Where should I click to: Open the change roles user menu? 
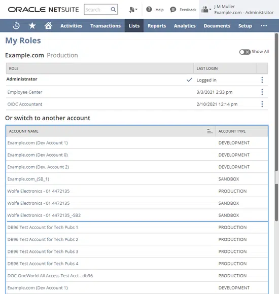pyautogui.click(x=206, y=9)
